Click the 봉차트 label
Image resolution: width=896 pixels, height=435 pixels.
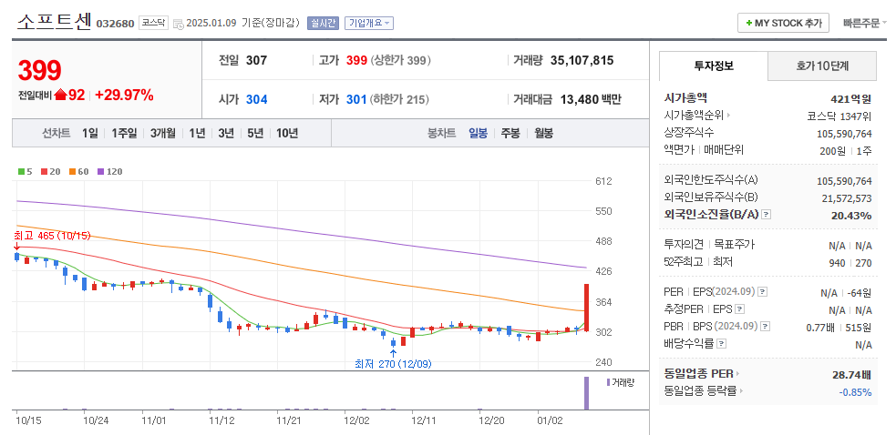442,134
